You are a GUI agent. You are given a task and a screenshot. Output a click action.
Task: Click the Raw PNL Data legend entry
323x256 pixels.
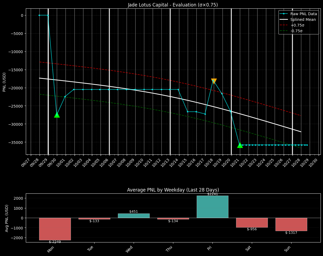303,14
